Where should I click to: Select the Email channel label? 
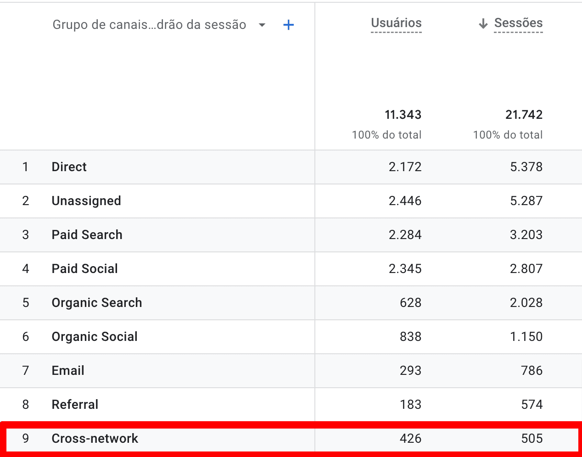click(x=68, y=371)
